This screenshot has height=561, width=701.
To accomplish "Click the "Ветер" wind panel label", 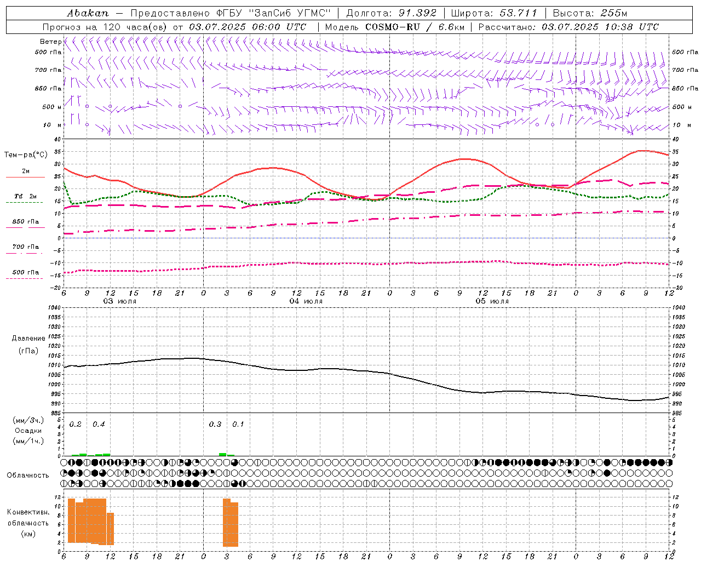I will pos(50,42).
